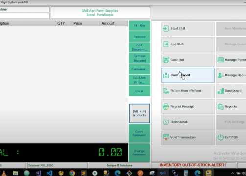Click the Start Shift label

[178, 28]
